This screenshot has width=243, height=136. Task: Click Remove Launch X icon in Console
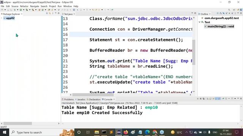(x=200, y=99)
